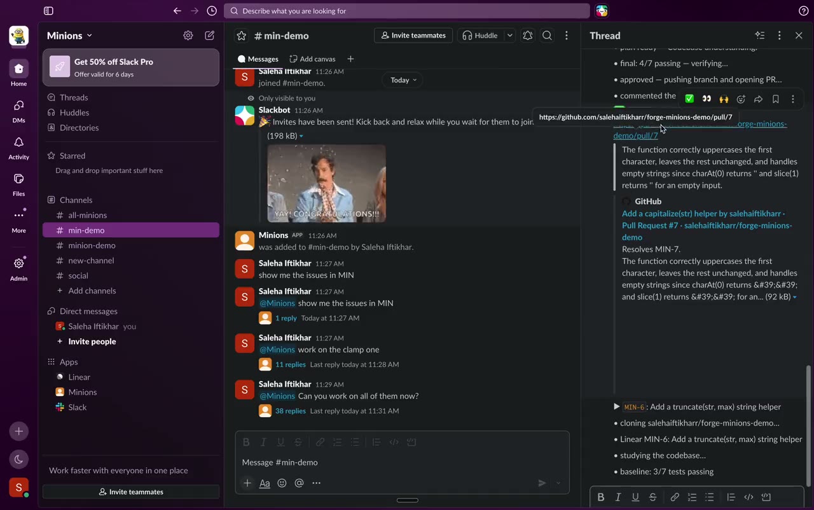Image resolution: width=814 pixels, height=510 pixels.
Task: Toggle bulleted list in thread composer
Action: (710, 497)
